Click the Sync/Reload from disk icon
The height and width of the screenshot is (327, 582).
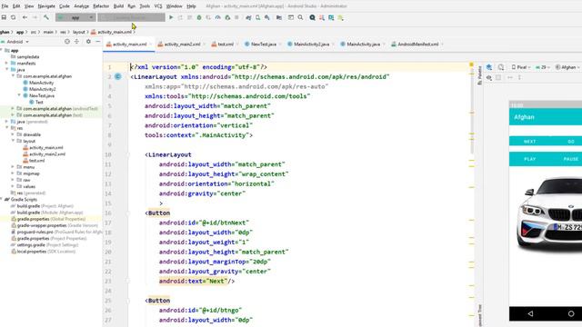14,17
